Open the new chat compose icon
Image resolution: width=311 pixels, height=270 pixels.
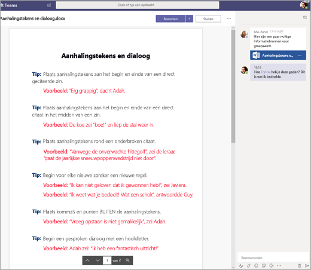(49, 5)
